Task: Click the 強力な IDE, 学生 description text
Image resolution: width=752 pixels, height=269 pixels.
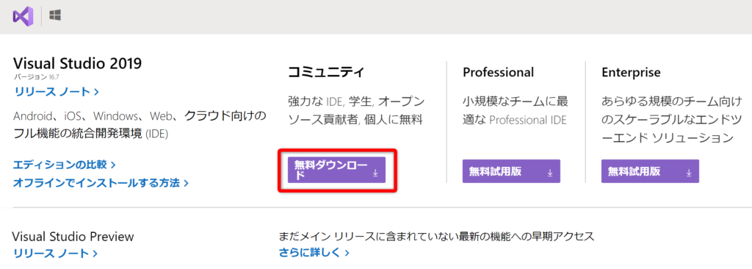Action: point(356,110)
